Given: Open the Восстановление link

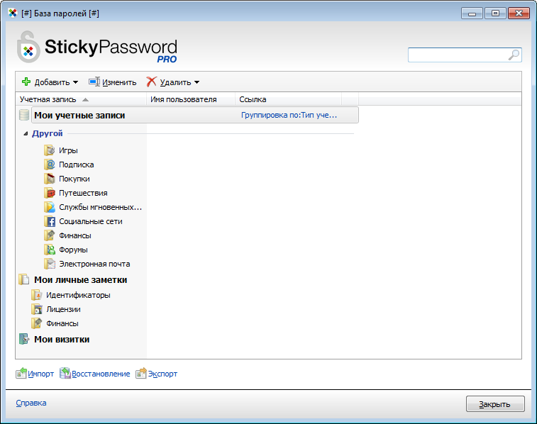Looking at the screenshot, I should point(101,374).
